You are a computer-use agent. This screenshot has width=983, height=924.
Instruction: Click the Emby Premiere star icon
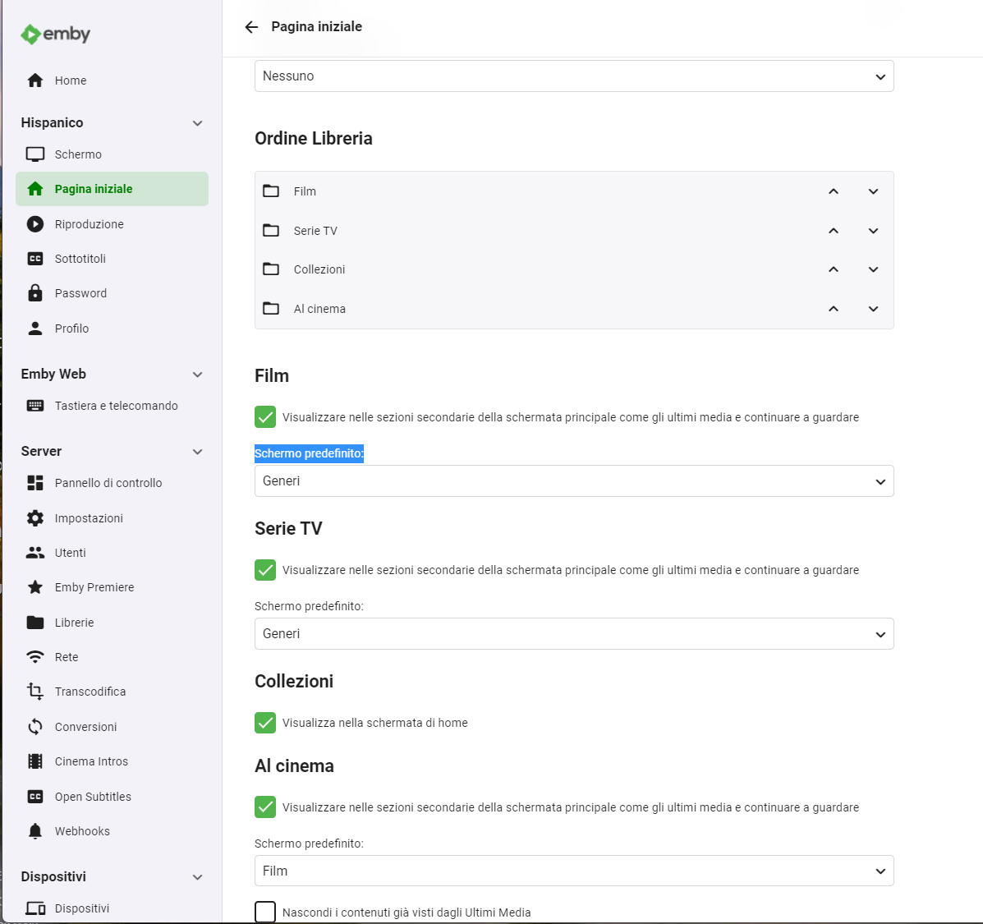(x=35, y=587)
